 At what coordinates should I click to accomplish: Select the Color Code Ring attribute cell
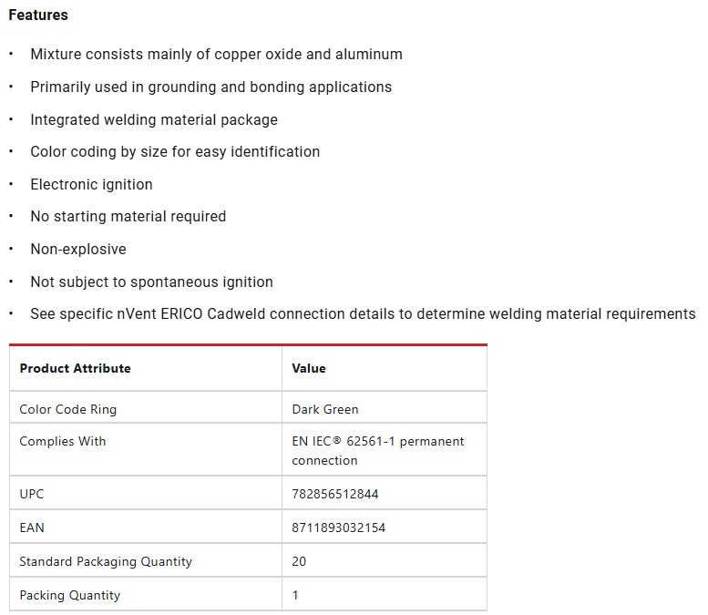click(68, 409)
